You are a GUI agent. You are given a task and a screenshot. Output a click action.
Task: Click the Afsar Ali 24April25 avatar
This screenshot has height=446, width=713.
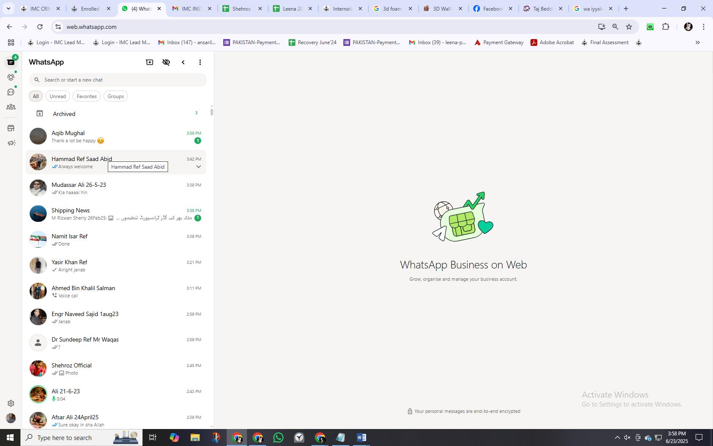(x=38, y=420)
